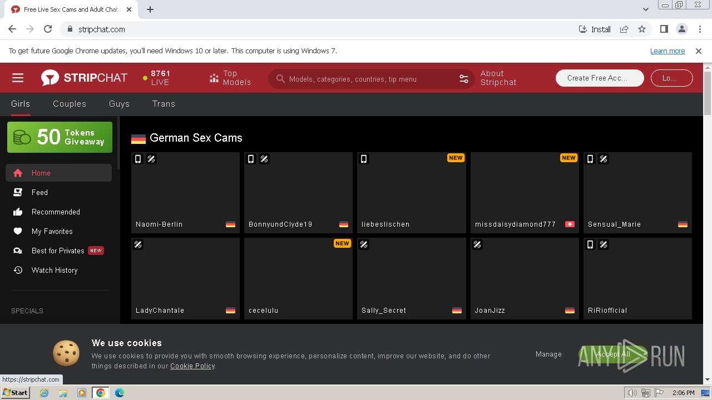Viewport: 712px width, 400px height.
Task: Open Microsoft Edge from taskbar
Action: [x=119, y=393]
